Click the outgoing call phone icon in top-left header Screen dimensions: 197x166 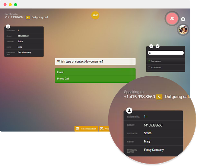point(28,18)
